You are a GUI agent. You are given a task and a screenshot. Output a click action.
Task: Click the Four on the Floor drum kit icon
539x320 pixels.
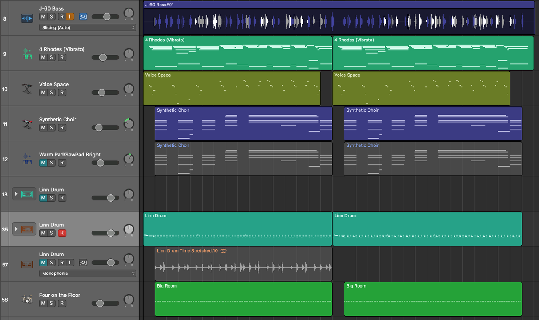27,299
